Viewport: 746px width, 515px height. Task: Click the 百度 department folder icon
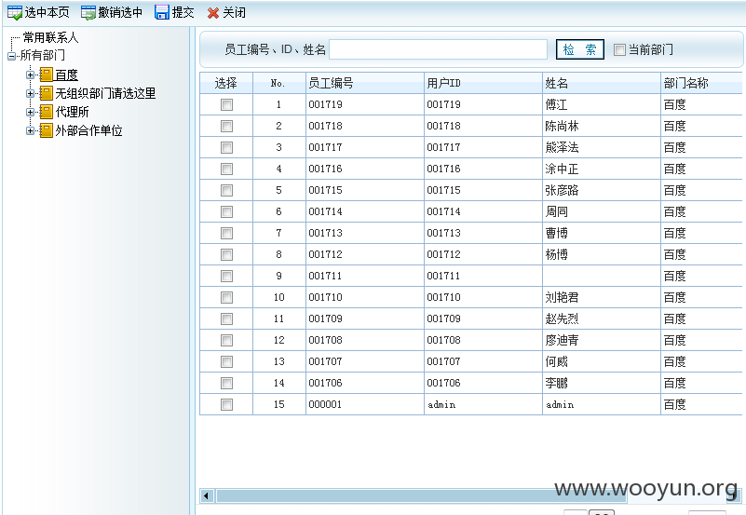click(x=47, y=75)
